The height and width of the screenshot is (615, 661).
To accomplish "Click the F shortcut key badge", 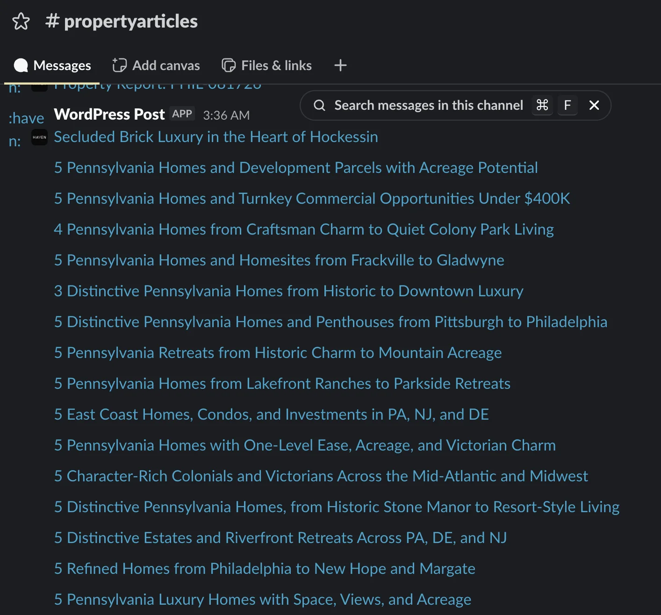I will click(x=568, y=105).
